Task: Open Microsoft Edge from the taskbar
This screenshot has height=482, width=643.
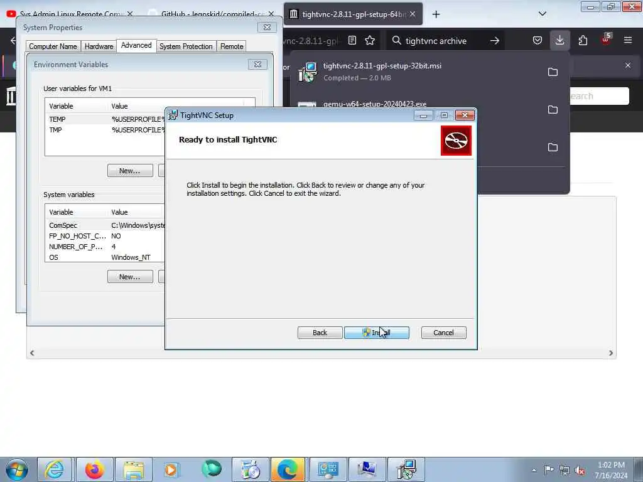Action: click(x=288, y=469)
